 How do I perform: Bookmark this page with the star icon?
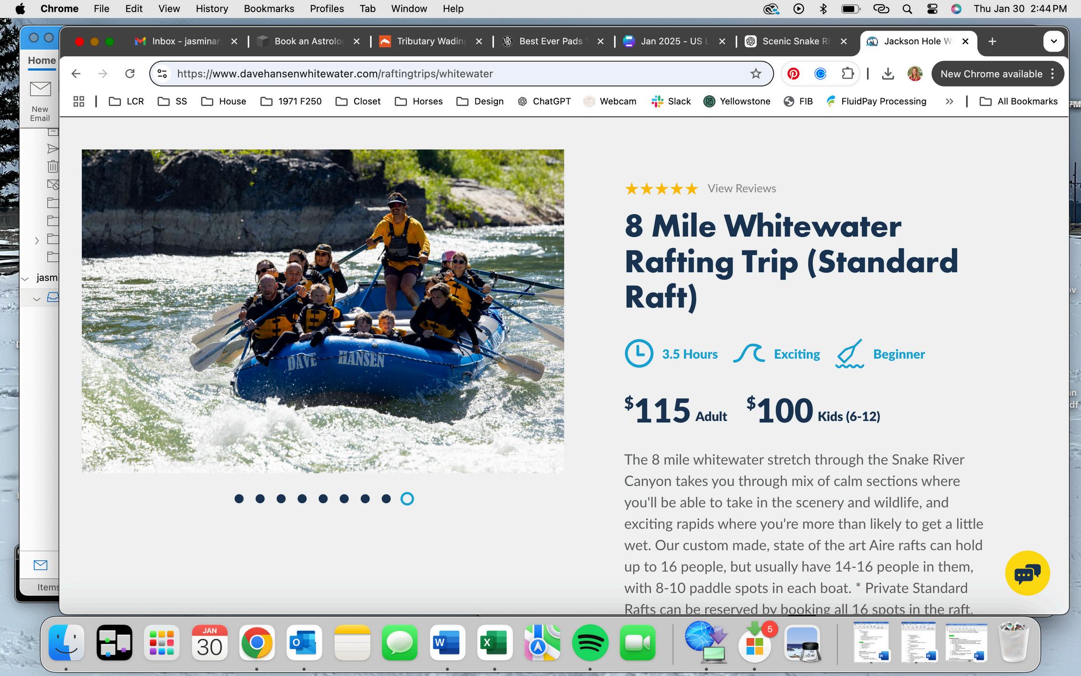click(755, 74)
